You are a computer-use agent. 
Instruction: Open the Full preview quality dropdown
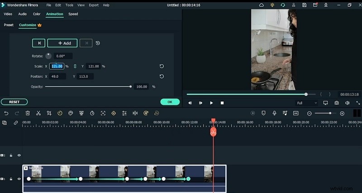tap(306, 103)
